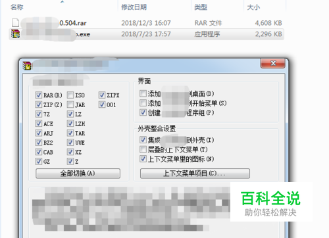Click the 4,608 KB size cell
Screen dimensions: 329x238
tap(268, 23)
